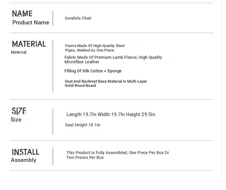
Task: Click the NAME heading
Action: tap(22, 14)
